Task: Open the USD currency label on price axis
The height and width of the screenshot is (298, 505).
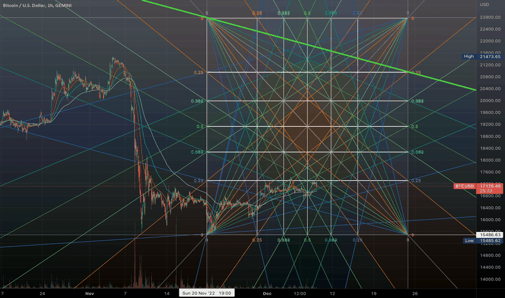Action: [x=484, y=4]
